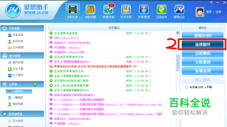Viewport: 227px width, 127px height.
Task: Click the 7.0(11A465) 自制固件 log line
Action: [79, 109]
